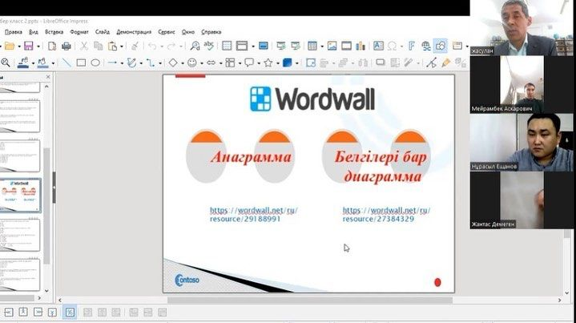Screen dimensions: 576x323
Task: Toggle the Glue Points highlighter icon
Action: [445, 63]
